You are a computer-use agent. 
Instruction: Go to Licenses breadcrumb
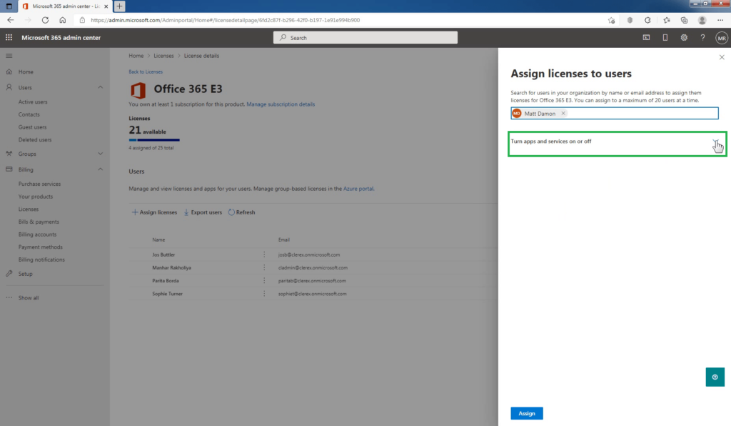[163, 56]
